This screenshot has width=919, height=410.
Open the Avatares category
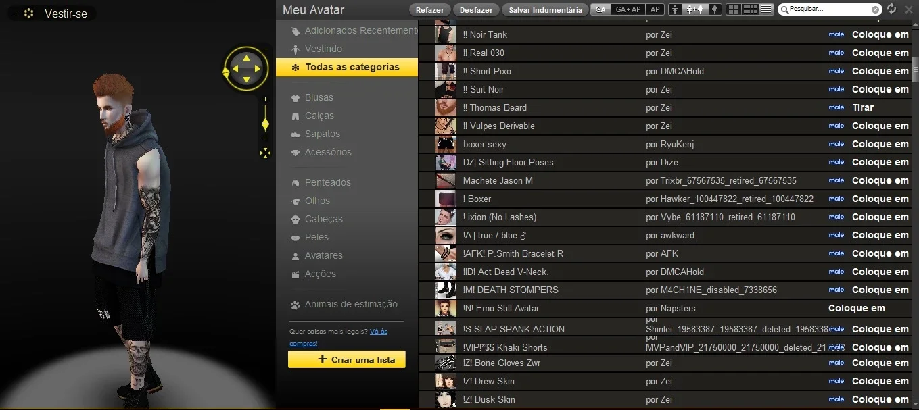coord(316,255)
